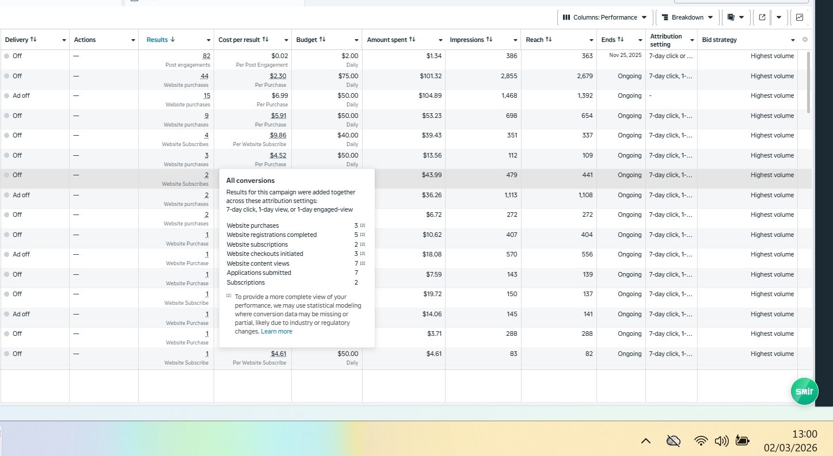The width and height of the screenshot is (833, 456).
Task: Click the volume speaker tray icon
Action: click(x=721, y=441)
